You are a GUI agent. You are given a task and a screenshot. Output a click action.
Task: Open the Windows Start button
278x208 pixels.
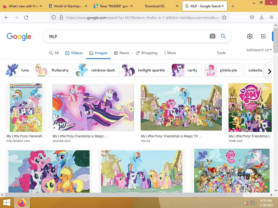click(x=7, y=203)
